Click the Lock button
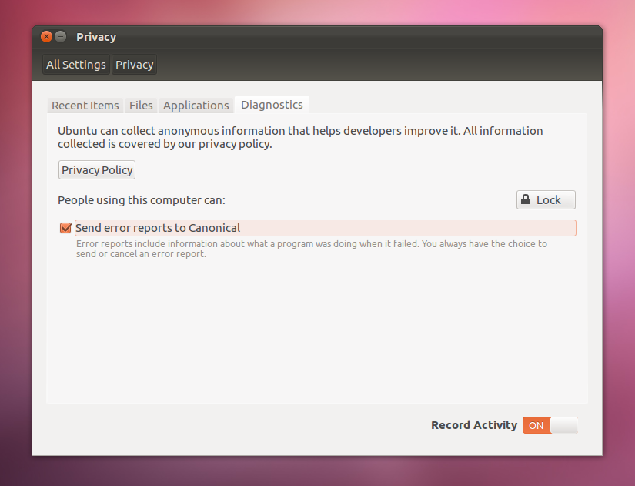 pos(546,199)
